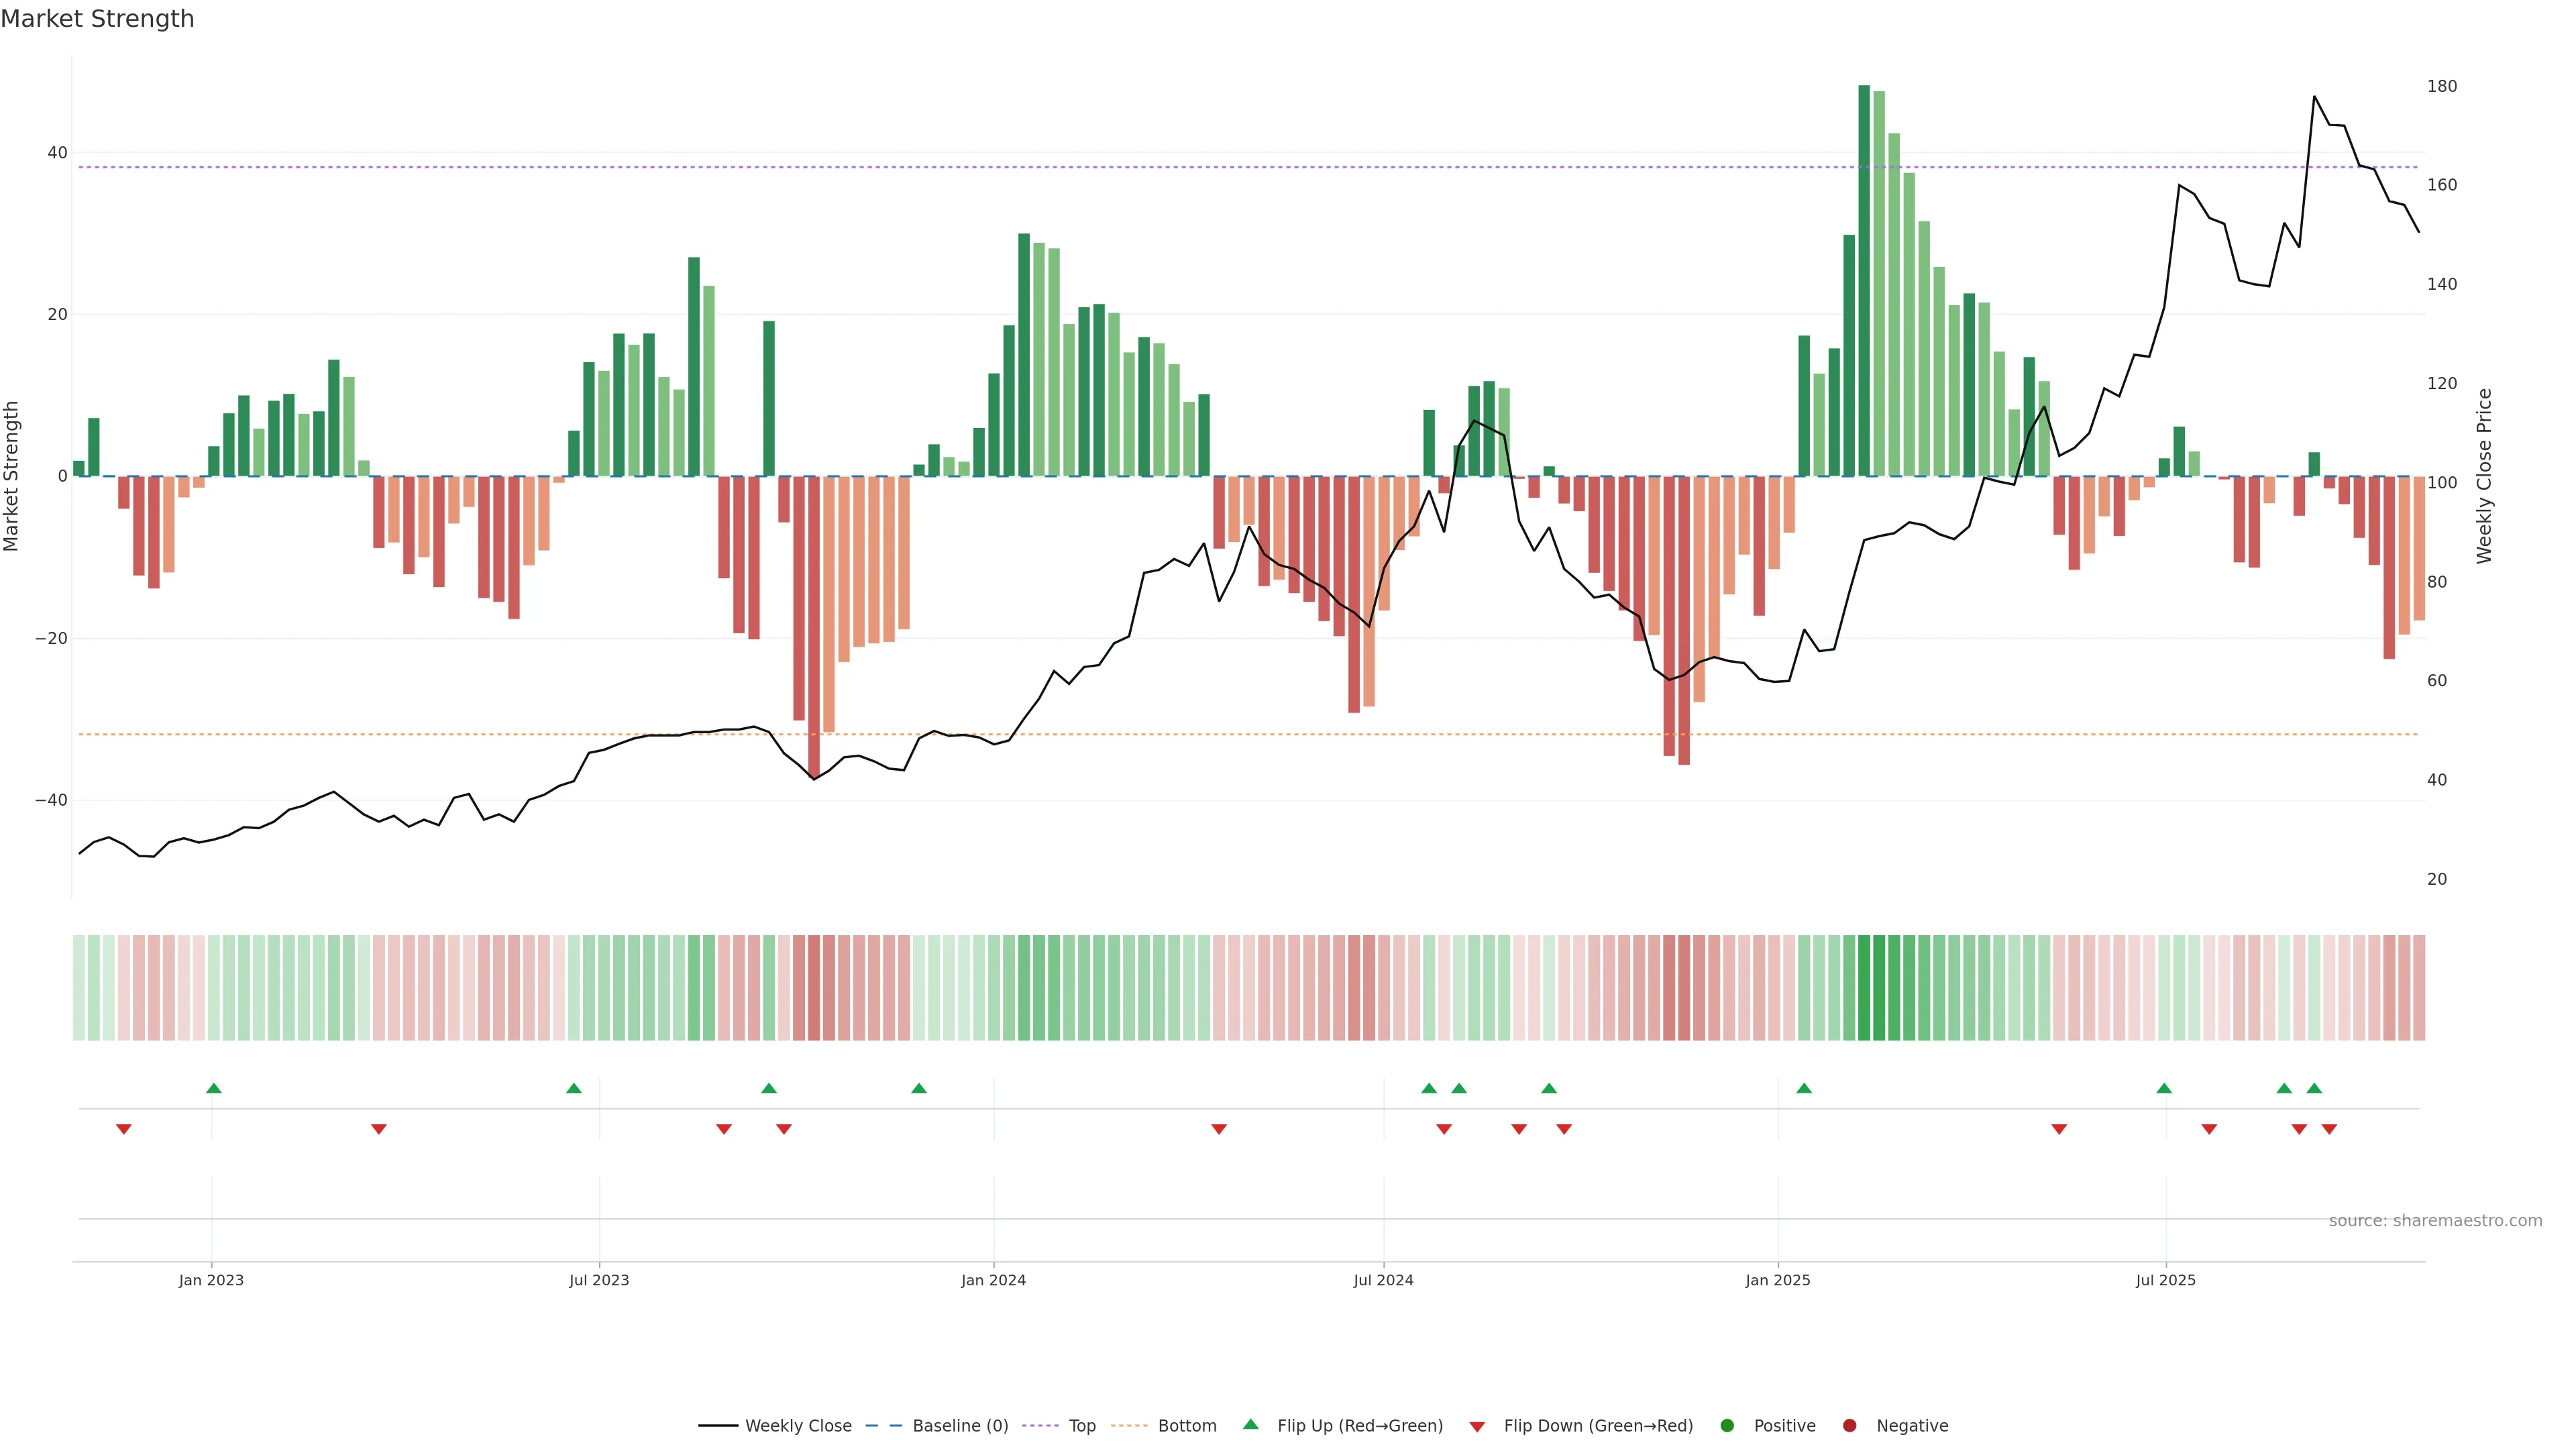Click the dark red Negative legend circle
This screenshot has height=1449, width=2576.
(x=1849, y=1425)
